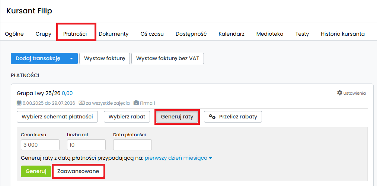The width and height of the screenshot is (377, 186).
Task: Focus the Cena kursu input field
Action: (40, 145)
